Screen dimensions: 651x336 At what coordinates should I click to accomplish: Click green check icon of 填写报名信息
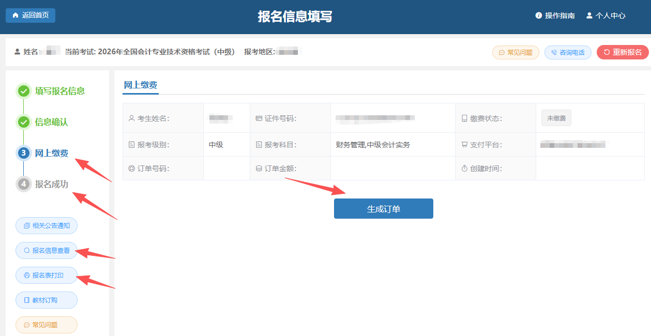tap(24, 91)
